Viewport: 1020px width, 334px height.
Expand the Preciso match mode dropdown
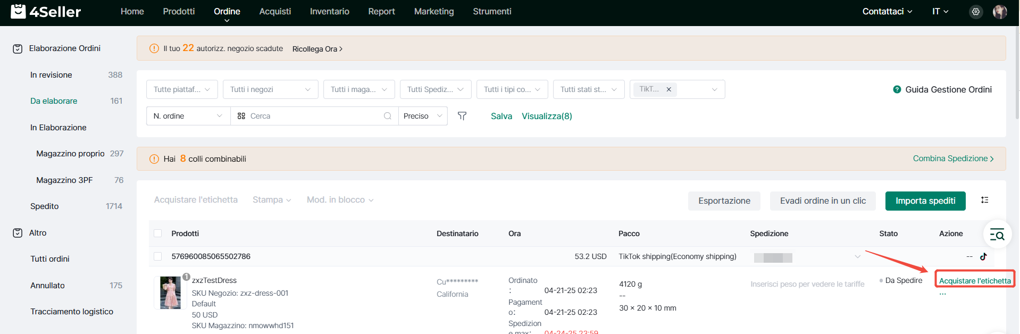[422, 116]
